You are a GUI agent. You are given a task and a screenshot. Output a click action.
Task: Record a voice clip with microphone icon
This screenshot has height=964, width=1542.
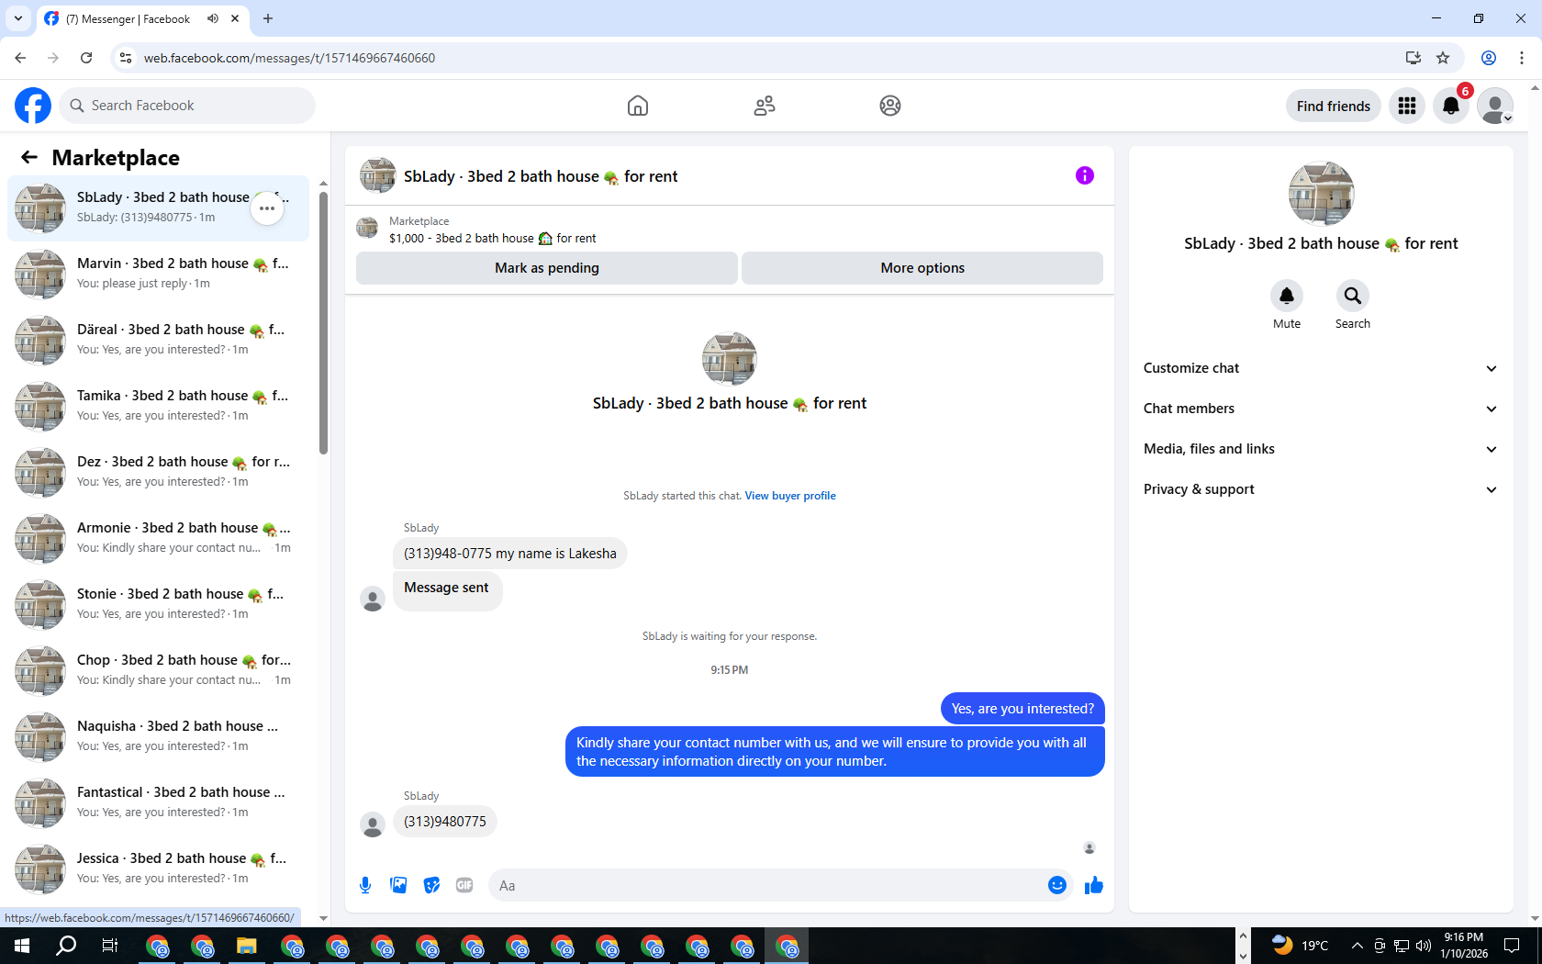[x=365, y=885]
